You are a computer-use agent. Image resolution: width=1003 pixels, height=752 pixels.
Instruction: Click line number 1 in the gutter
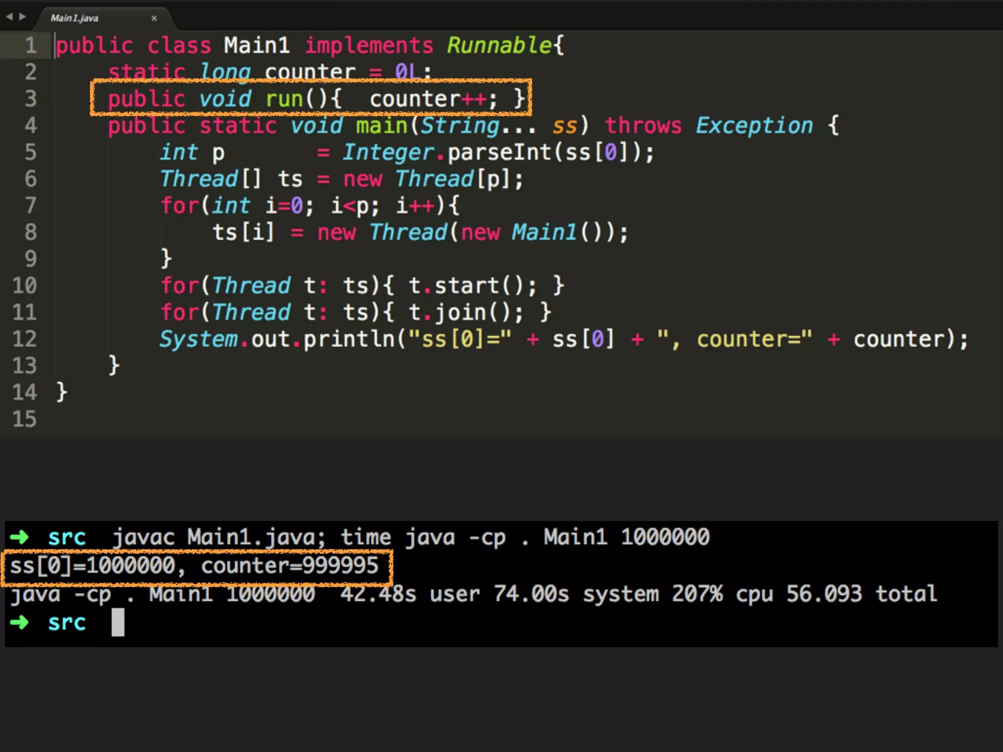click(30, 46)
